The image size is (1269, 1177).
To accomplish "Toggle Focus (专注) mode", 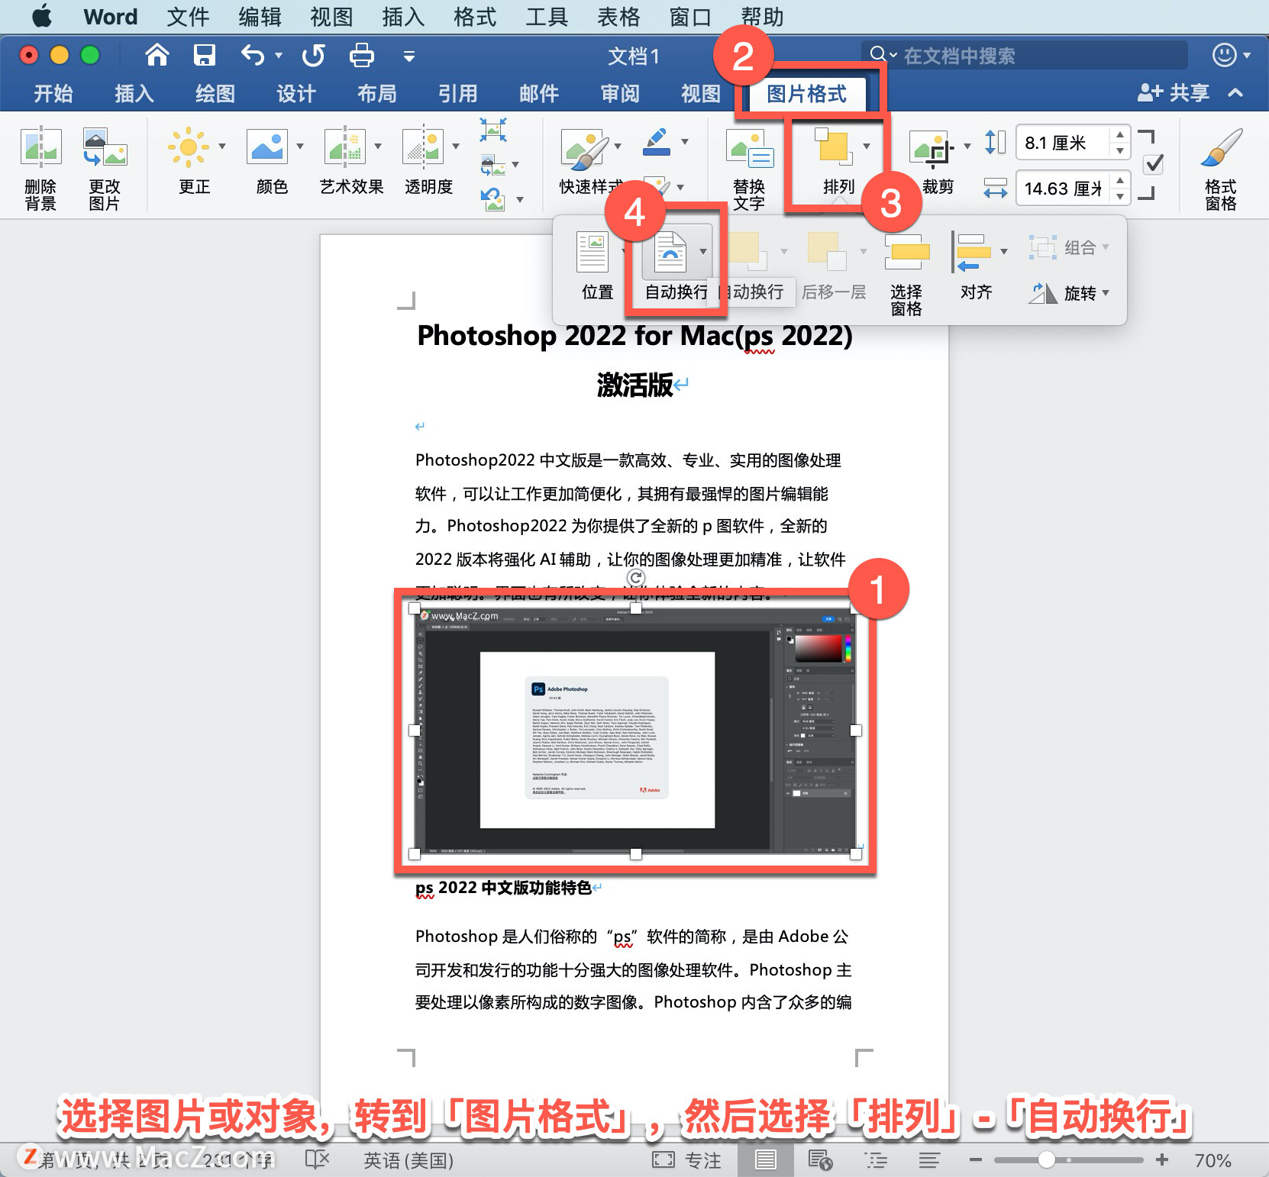I will [x=686, y=1160].
